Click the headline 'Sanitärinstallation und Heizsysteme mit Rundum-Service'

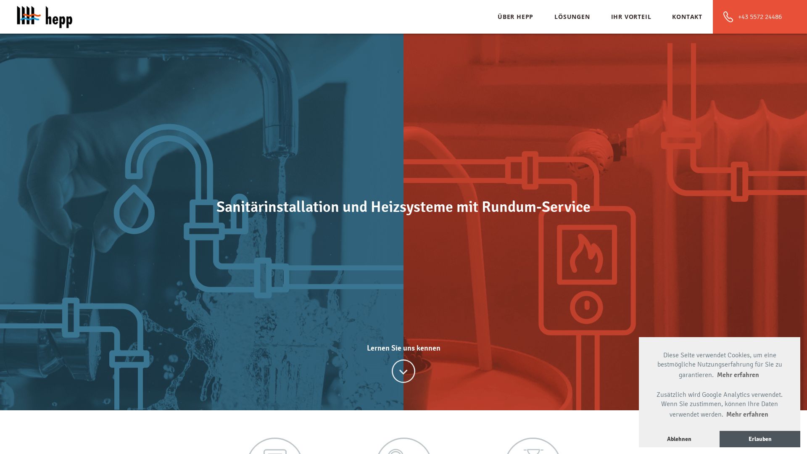click(x=403, y=207)
